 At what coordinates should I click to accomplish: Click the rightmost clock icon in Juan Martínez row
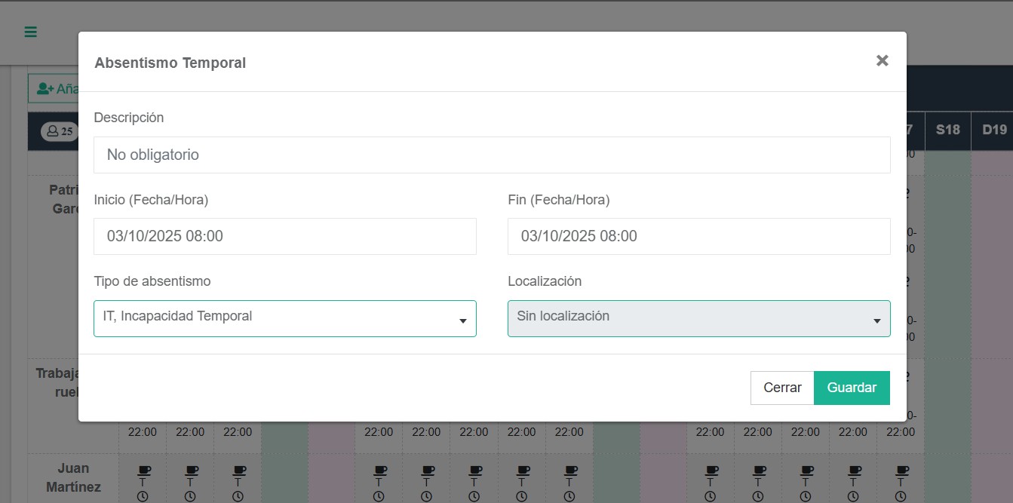(x=901, y=496)
